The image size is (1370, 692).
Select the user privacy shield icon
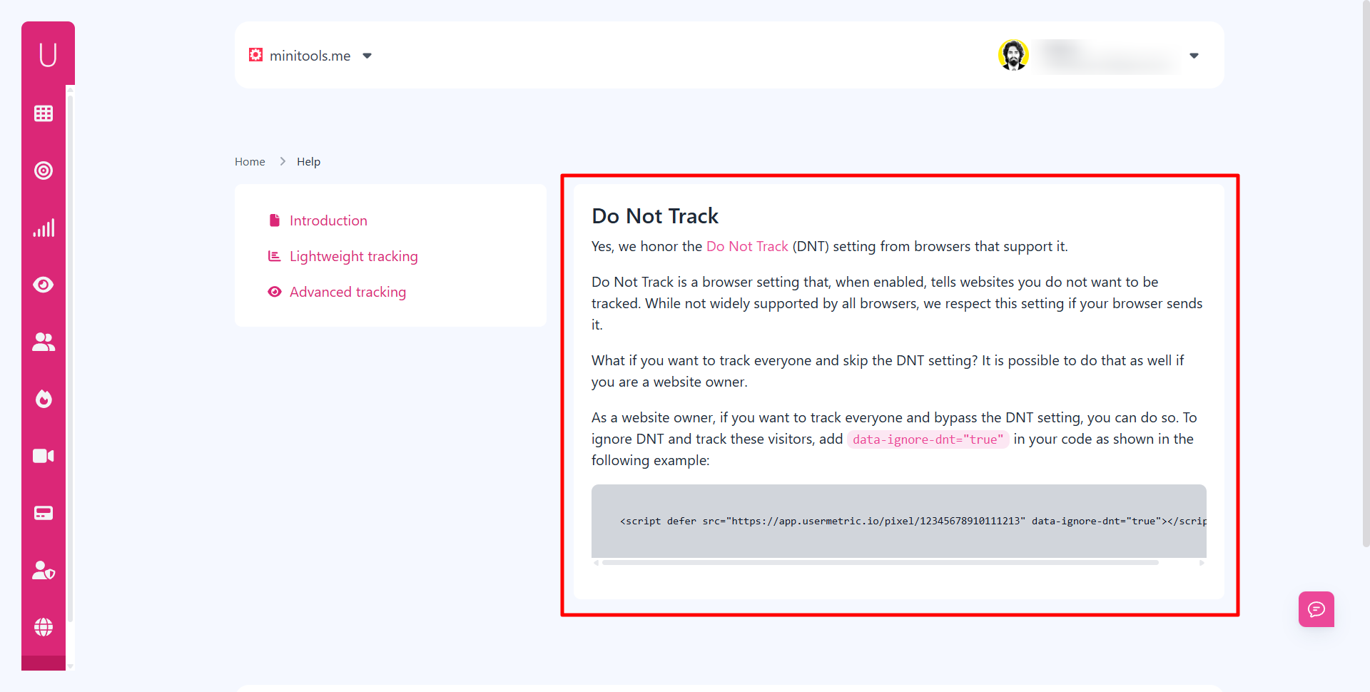(x=44, y=569)
